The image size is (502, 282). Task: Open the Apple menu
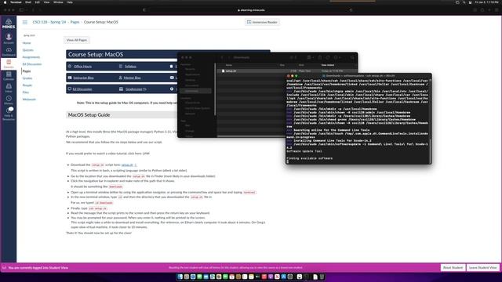click(5, 2)
